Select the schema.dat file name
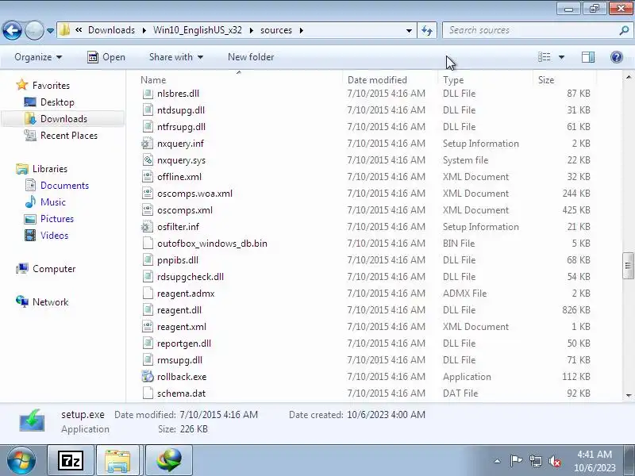The height and width of the screenshot is (476, 635). (181, 393)
